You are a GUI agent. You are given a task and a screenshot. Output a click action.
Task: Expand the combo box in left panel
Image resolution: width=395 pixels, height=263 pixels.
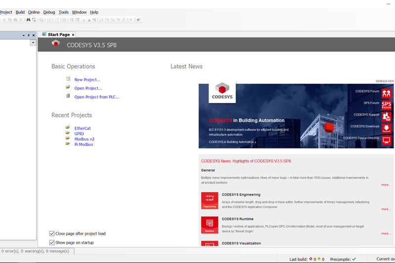click(33, 42)
